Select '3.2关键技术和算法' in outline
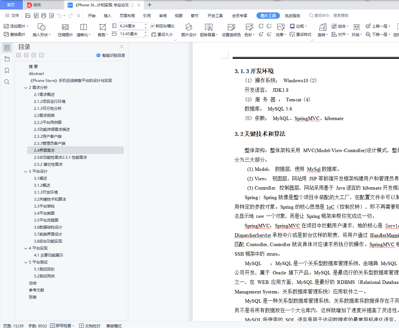Viewport: 399px width, 328px height. 50,199
